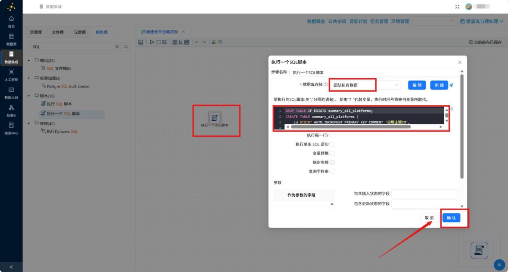This screenshot has height=272, width=508.
Task: Enable the 查询字符串 checkbox
Action: [x=333, y=171]
